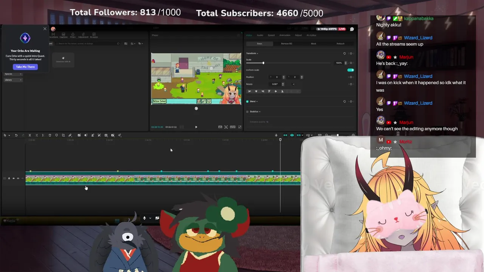
Task: Switch to the Speed tab
Action: 271,35
